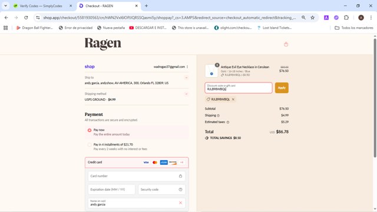Select Pay in 4 installments option
Viewport: 377px width, 212px height.
click(x=90, y=145)
